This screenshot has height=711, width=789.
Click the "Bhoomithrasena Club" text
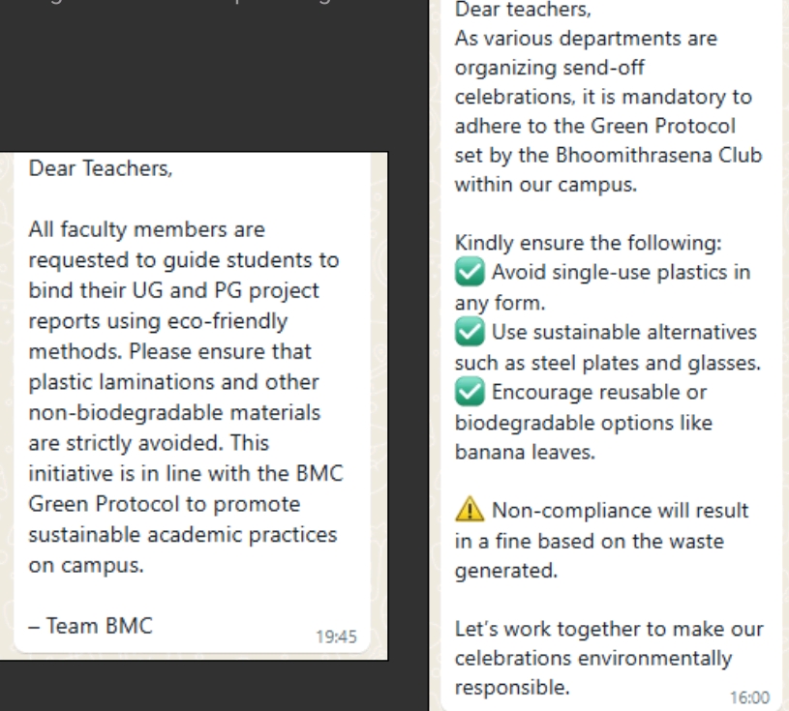coord(659,155)
